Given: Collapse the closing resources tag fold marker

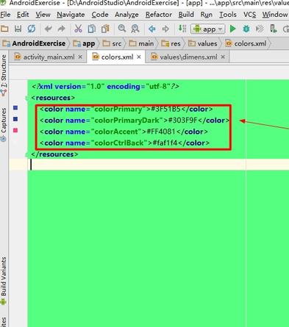Looking at the screenshot, I should coord(26,154).
